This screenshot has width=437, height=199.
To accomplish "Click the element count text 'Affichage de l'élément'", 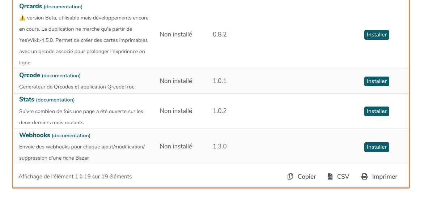I will (75, 177).
